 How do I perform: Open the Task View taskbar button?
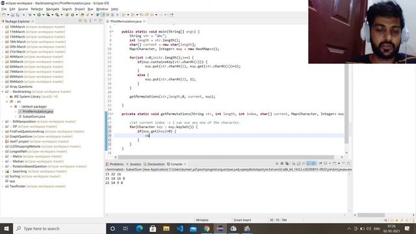pos(125,228)
